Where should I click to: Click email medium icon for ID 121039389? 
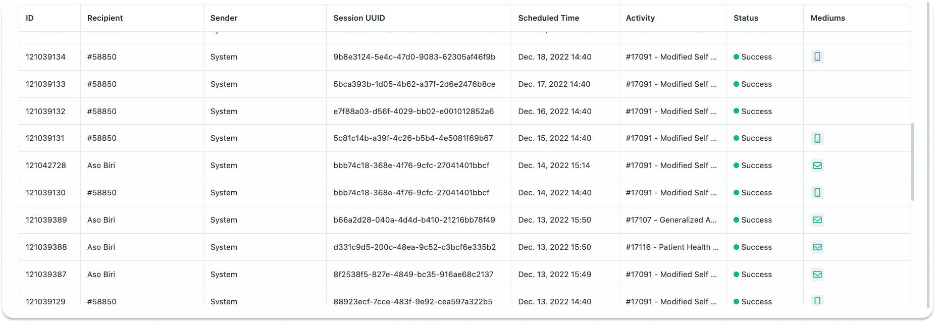817,220
